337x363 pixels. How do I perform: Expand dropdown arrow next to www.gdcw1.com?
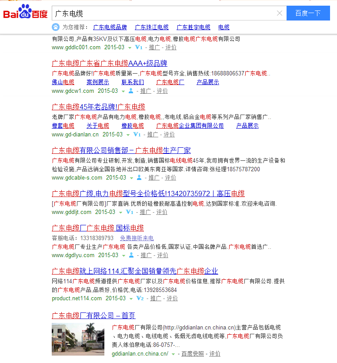coord(123,91)
